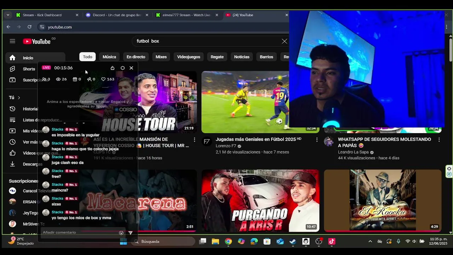
Task: Switch to elmexi777 Stream Kick tab
Action: point(187,15)
